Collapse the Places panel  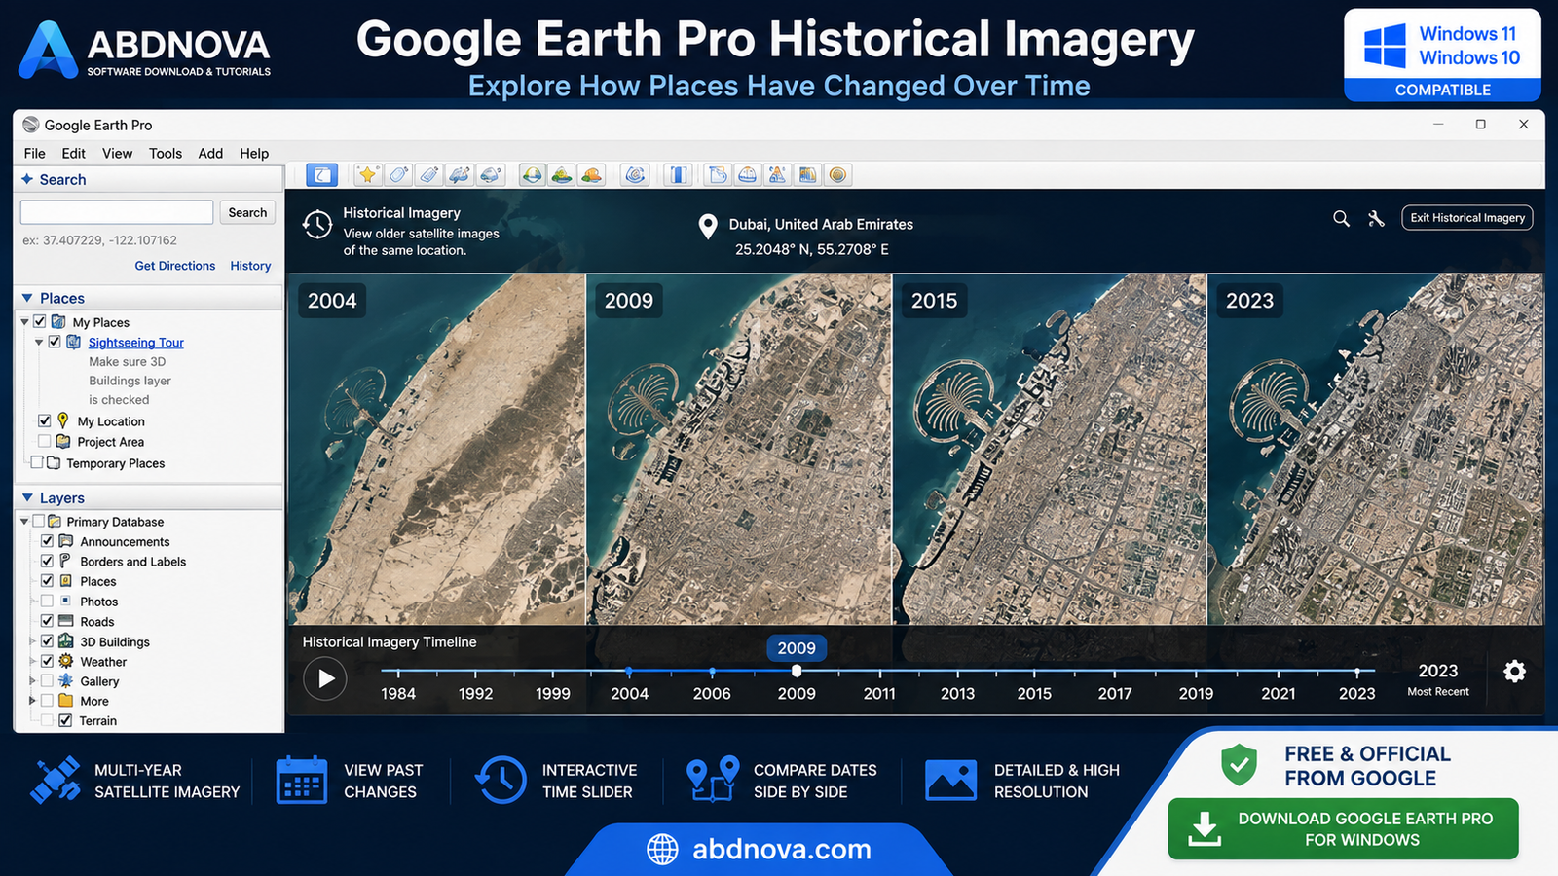(x=27, y=298)
